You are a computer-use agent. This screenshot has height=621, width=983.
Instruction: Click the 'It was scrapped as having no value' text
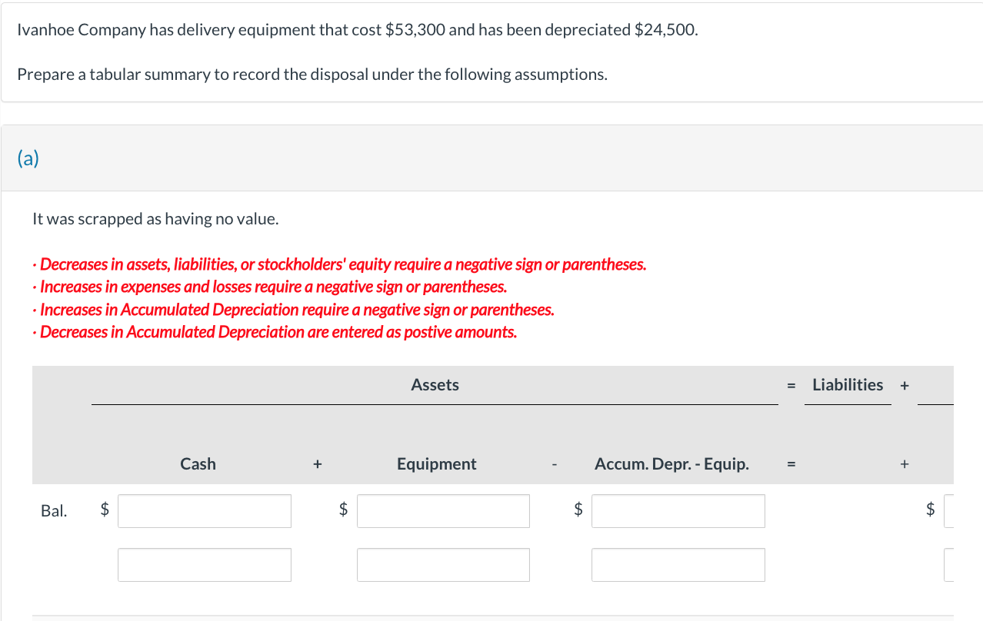pos(155,219)
